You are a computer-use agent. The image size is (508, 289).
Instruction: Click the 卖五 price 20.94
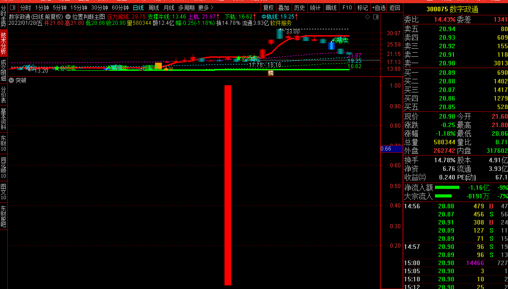[x=447, y=29]
